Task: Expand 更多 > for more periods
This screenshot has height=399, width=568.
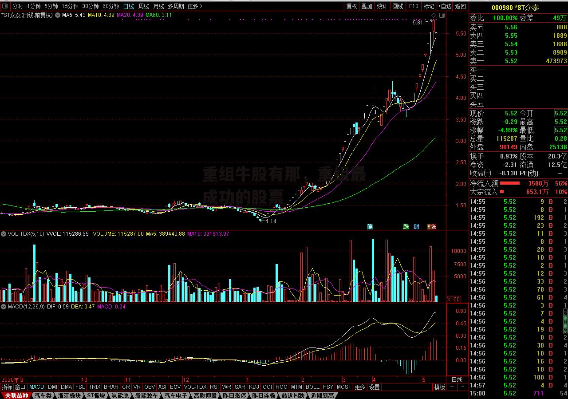Action: [x=195, y=6]
